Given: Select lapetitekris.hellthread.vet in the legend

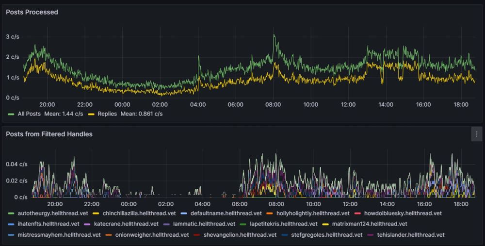Looking at the screenshot, I should pos(284,224).
